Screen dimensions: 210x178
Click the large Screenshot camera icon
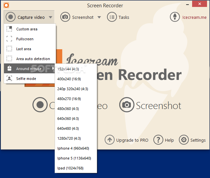coord(127,105)
